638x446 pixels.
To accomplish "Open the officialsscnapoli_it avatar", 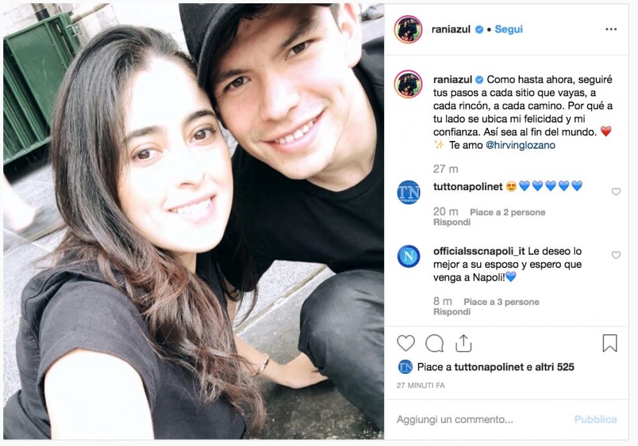I will click(408, 256).
